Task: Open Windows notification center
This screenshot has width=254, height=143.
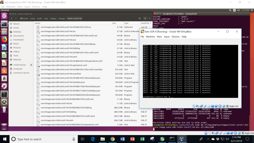Action: pos(247,139)
